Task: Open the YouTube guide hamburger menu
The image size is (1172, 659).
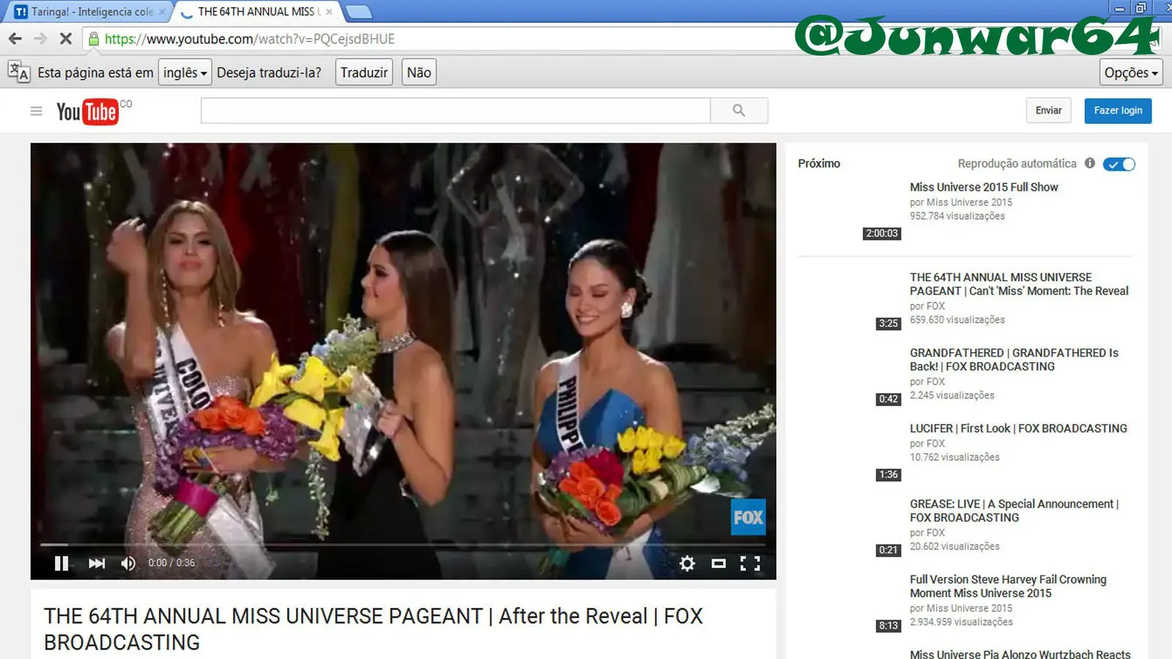Action: pos(36,111)
